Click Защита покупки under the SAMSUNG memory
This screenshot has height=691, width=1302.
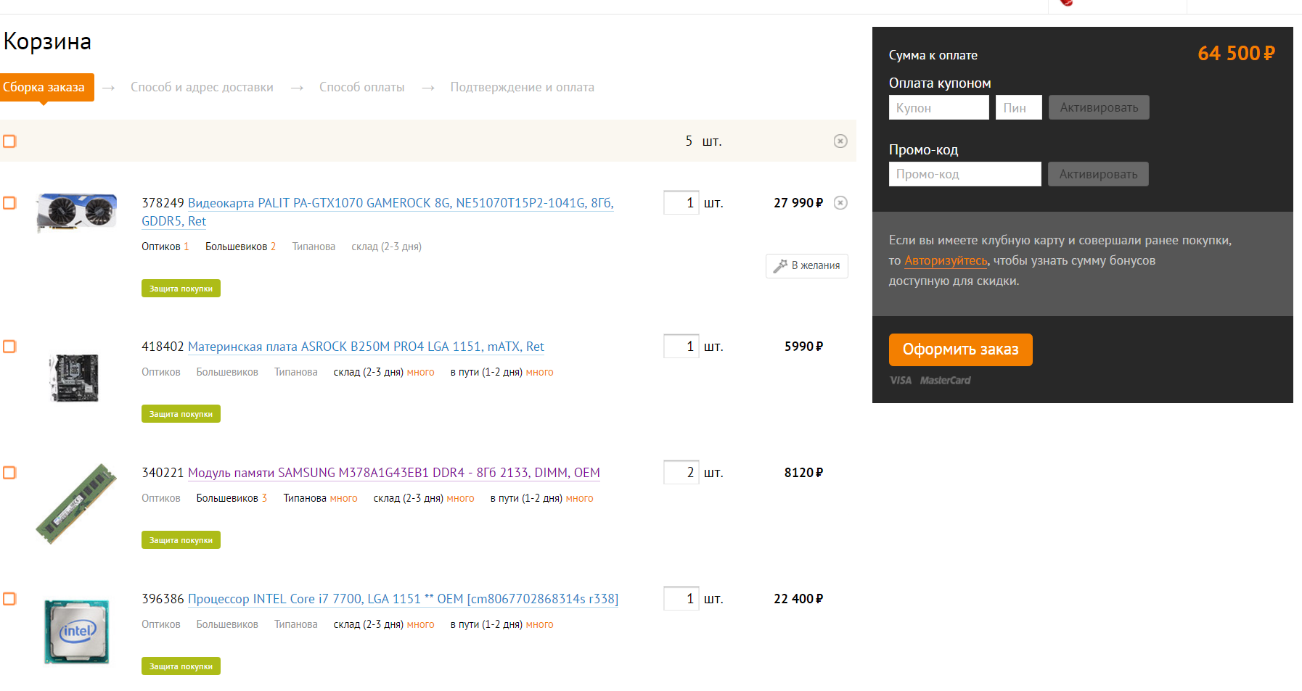pyautogui.click(x=181, y=540)
